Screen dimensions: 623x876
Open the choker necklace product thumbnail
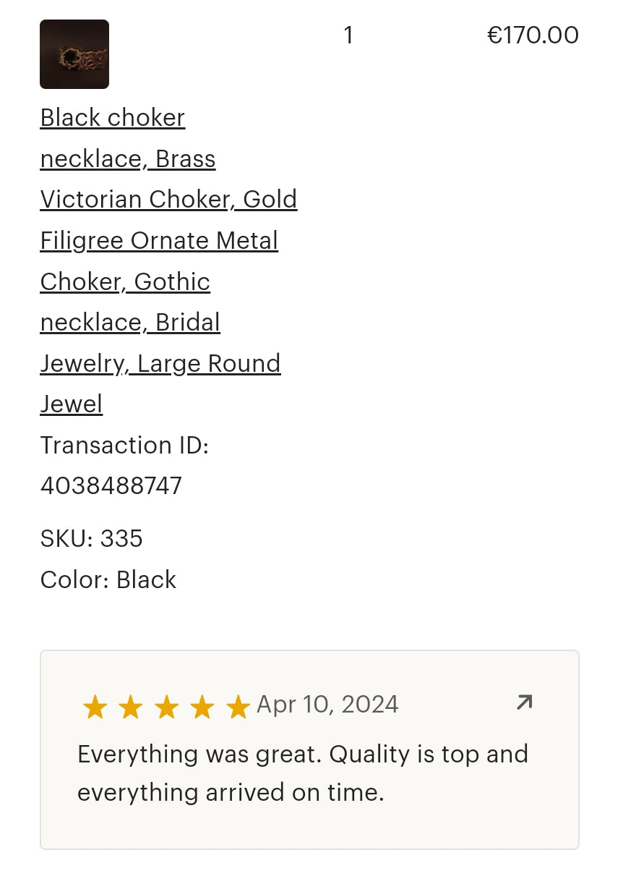pyautogui.click(x=74, y=54)
